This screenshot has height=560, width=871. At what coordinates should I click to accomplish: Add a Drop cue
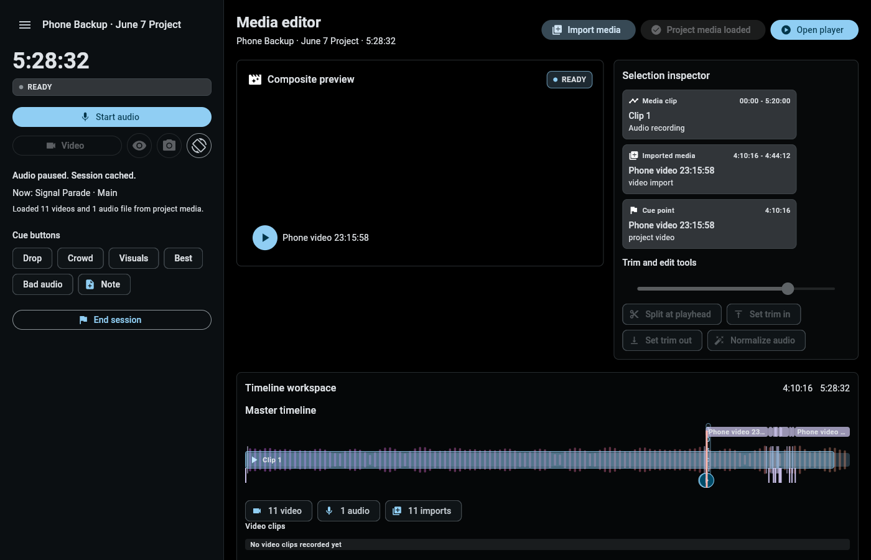tap(32, 258)
